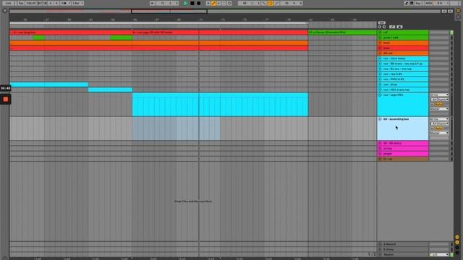Select the vox - drop track

[403, 84]
